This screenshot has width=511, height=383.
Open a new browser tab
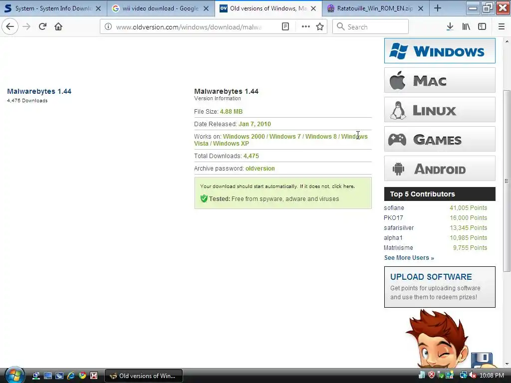pyautogui.click(x=438, y=8)
